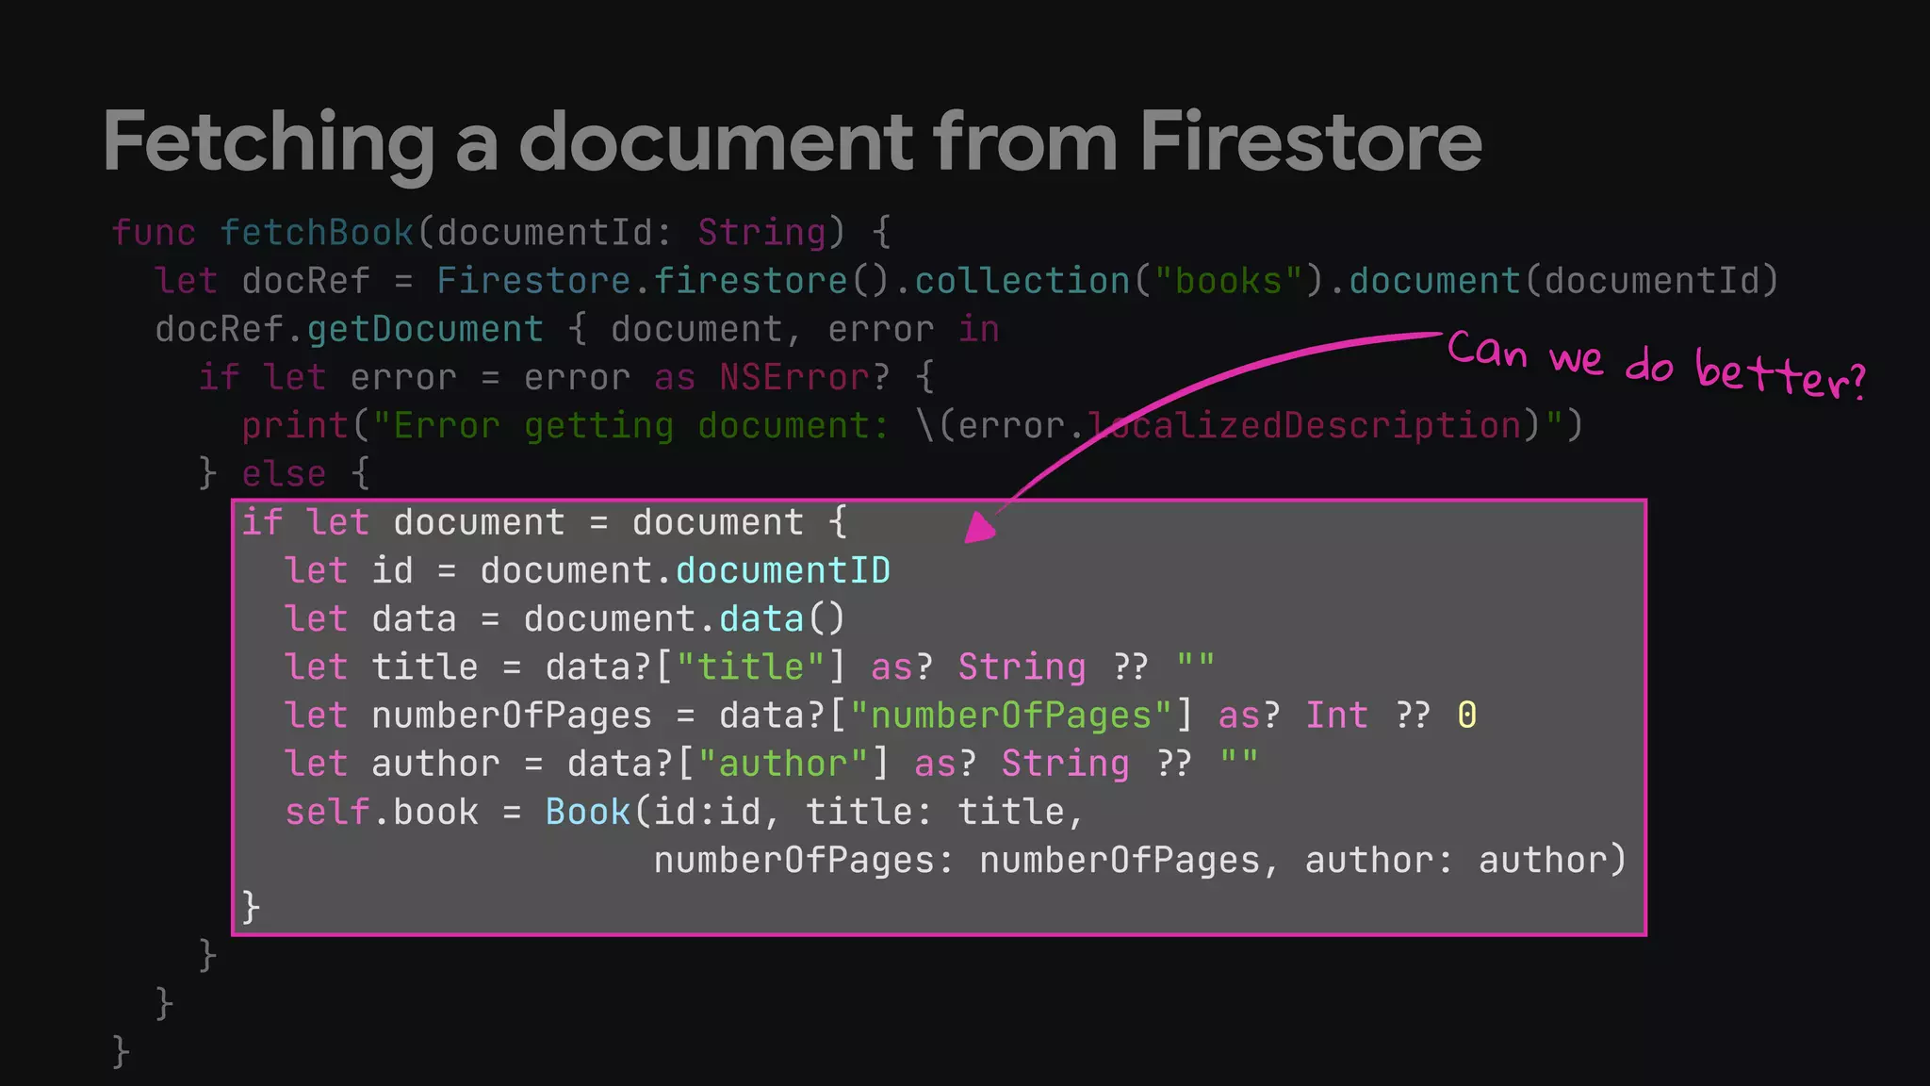The height and width of the screenshot is (1086, 1930).
Task: Click the 'let data = document.data()' line
Action: 565,618
